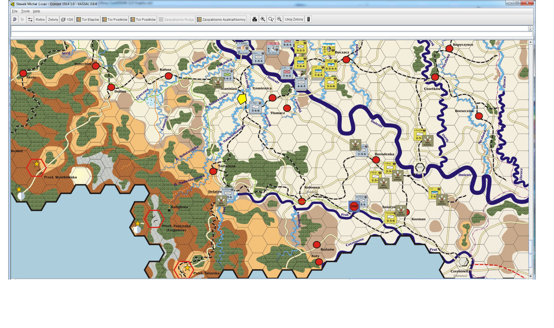The width and height of the screenshot is (554, 328).
Task: Click the camera snapshot icon
Action: 255,19
